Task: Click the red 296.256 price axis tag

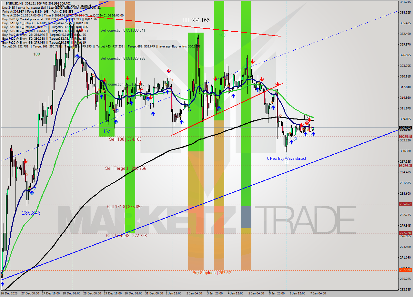Action: click(x=405, y=166)
